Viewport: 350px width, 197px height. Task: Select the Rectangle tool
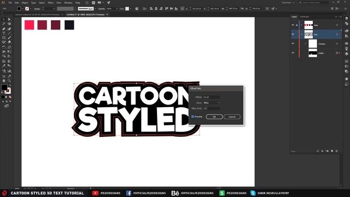[x=4, y=38]
